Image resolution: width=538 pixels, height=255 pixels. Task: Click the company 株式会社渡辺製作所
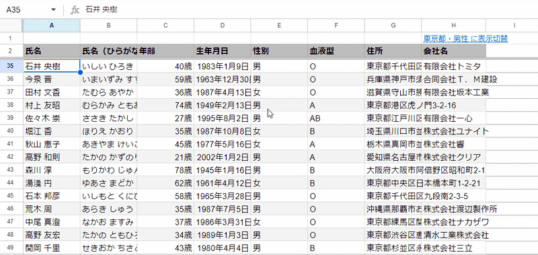click(453, 209)
